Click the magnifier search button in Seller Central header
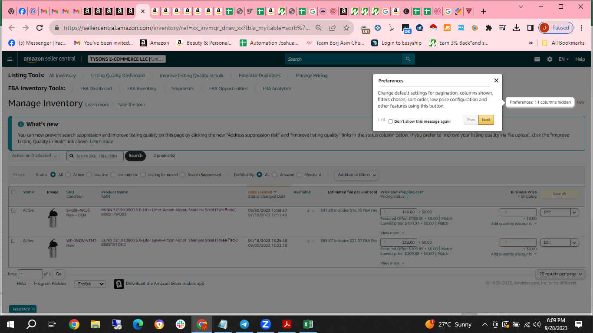The height and width of the screenshot is (333, 593). tap(408, 59)
